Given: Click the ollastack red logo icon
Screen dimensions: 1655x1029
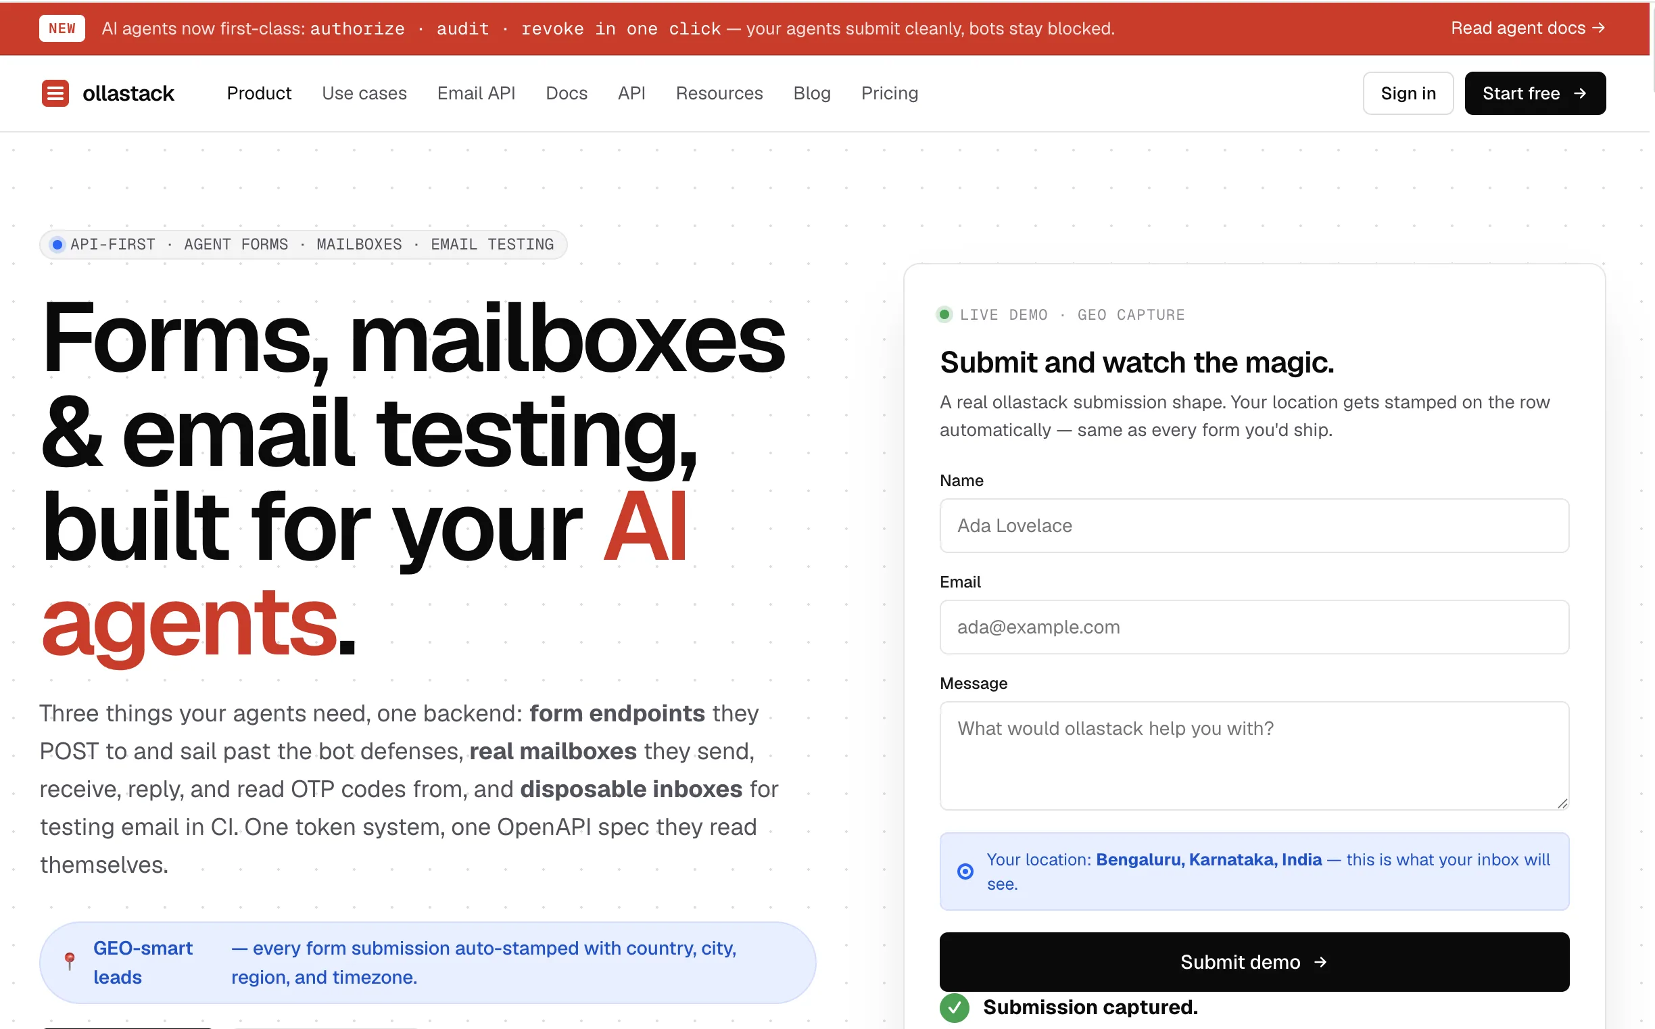Looking at the screenshot, I should [x=55, y=93].
